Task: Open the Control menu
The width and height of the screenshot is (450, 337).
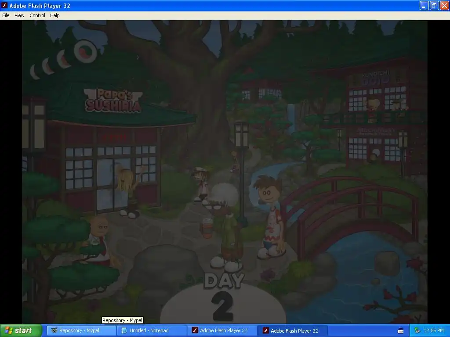Action: (x=37, y=15)
